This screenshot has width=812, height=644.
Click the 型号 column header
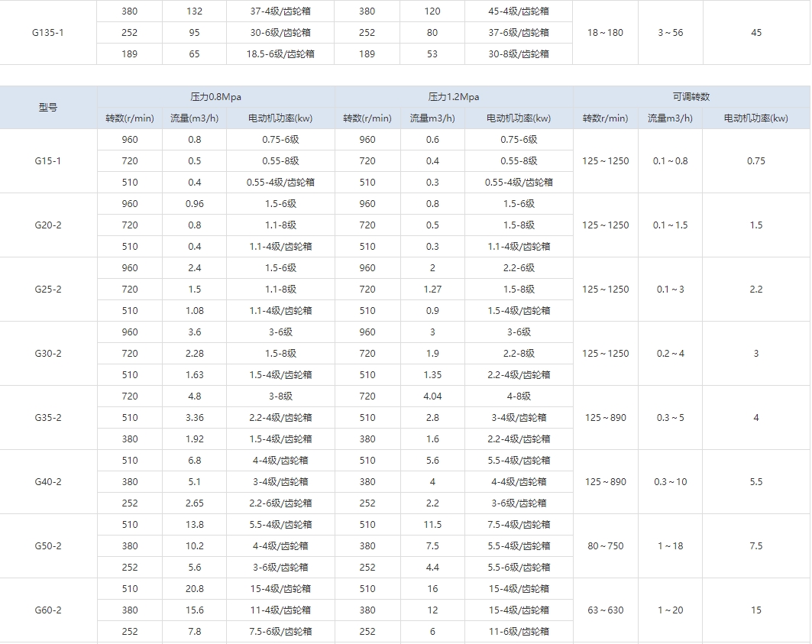[47, 107]
